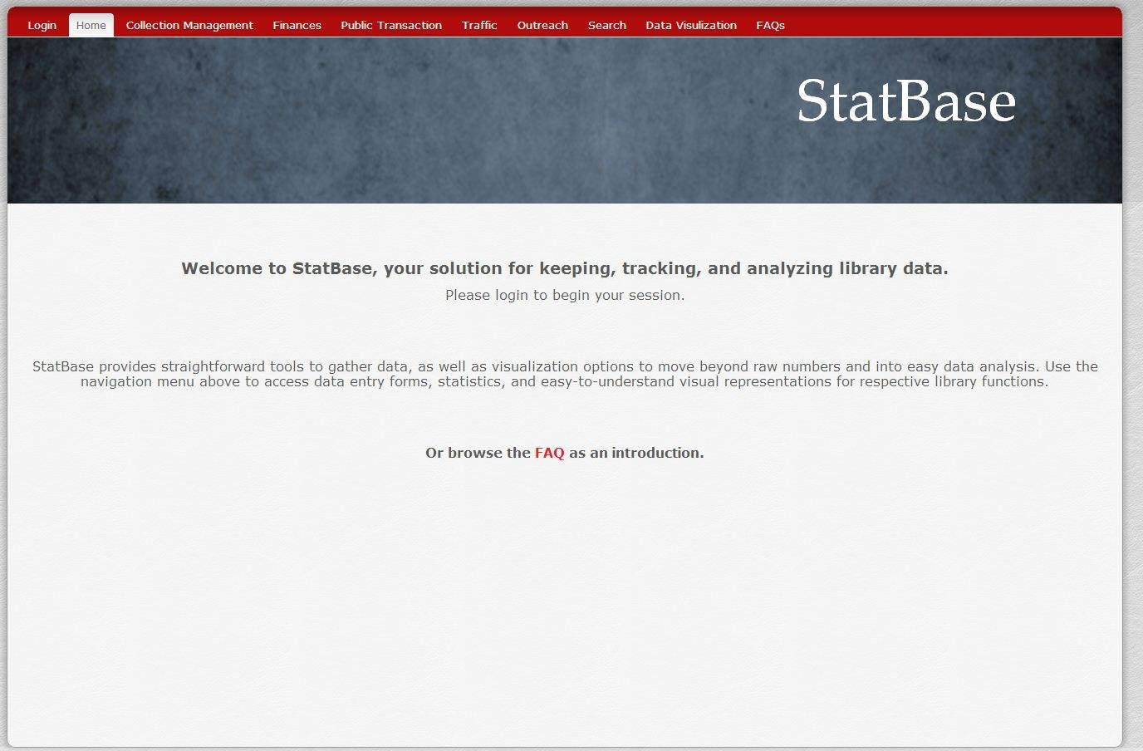Click the 'StatBase provides straightforward tools' paragraph
1143x751 pixels.
pyautogui.click(x=565, y=374)
